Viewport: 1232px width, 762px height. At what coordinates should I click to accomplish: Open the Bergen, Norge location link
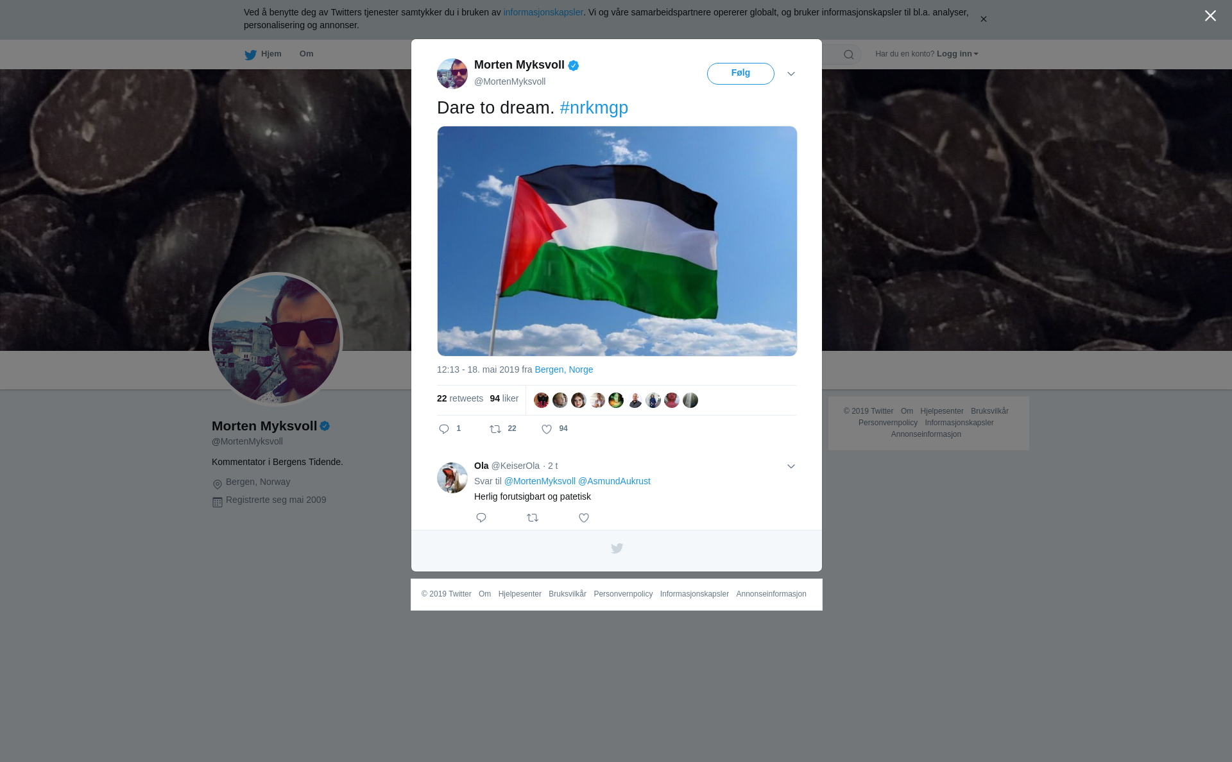tap(563, 369)
